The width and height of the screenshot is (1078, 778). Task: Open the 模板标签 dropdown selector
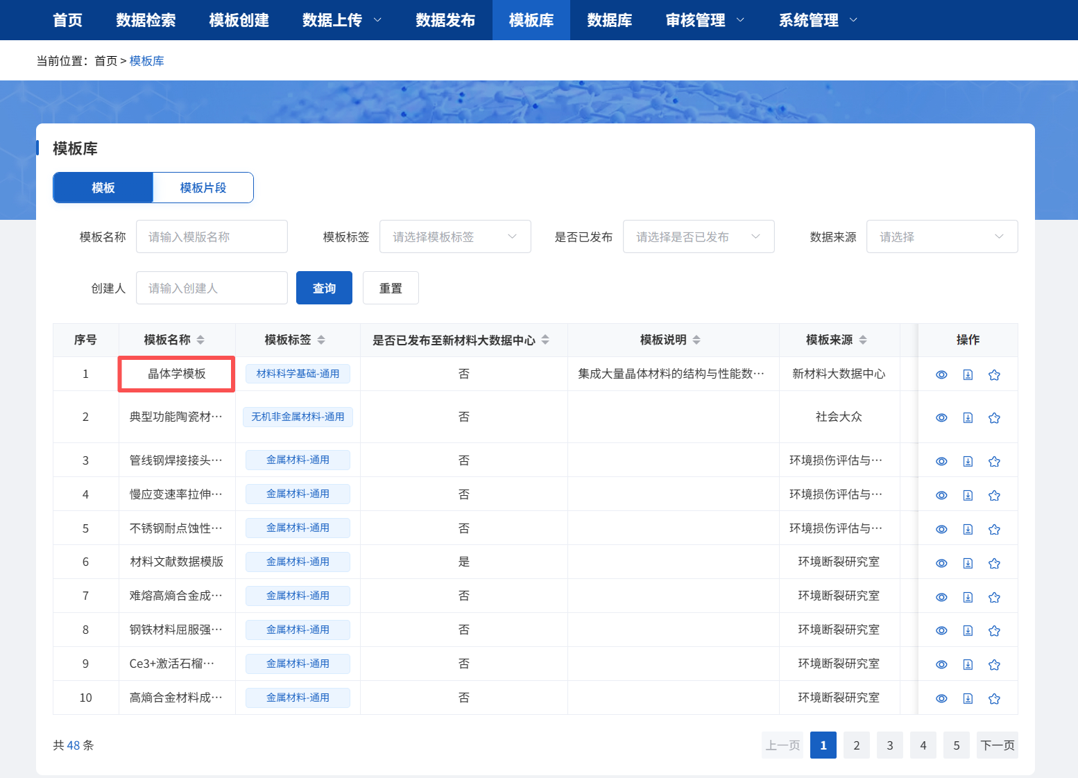click(455, 236)
